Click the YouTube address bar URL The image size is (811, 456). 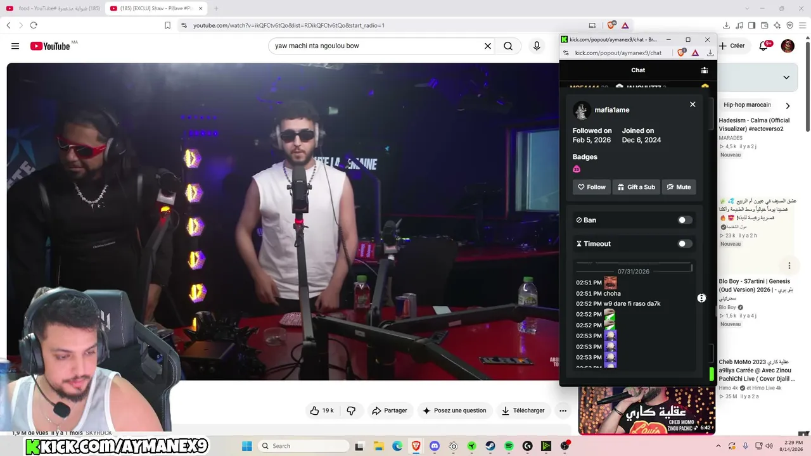click(289, 25)
